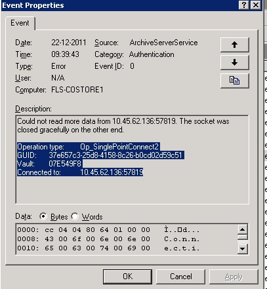The image size is (267, 289).
Task: Click the 0010 hex data row
Action: click(x=108, y=248)
